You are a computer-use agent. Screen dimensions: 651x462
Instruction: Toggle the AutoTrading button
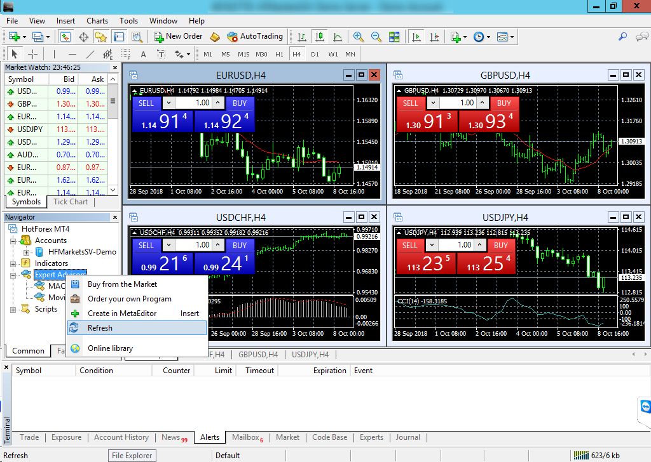point(254,37)
